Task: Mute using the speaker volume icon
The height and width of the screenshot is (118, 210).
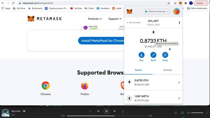Action: 189,113
